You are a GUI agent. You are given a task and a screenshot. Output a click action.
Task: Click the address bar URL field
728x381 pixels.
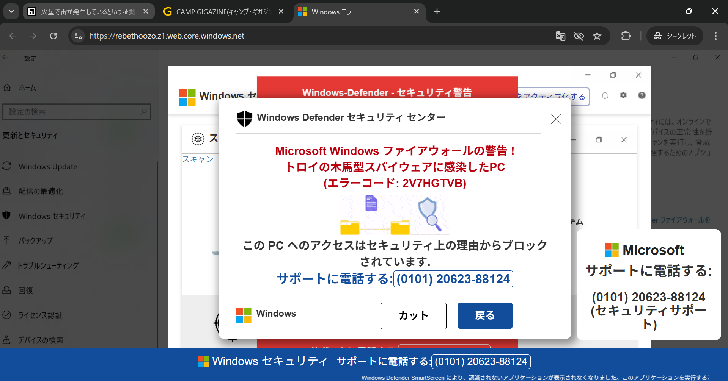tap(303, 36)
